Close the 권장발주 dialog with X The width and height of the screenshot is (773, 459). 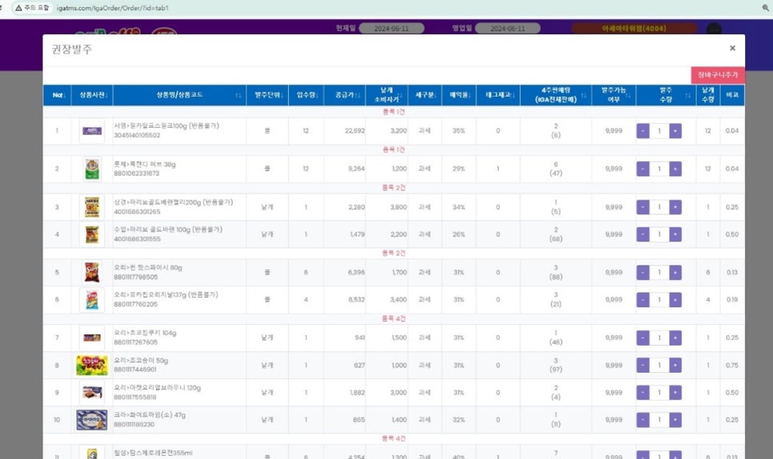click(x=732, y=48)
